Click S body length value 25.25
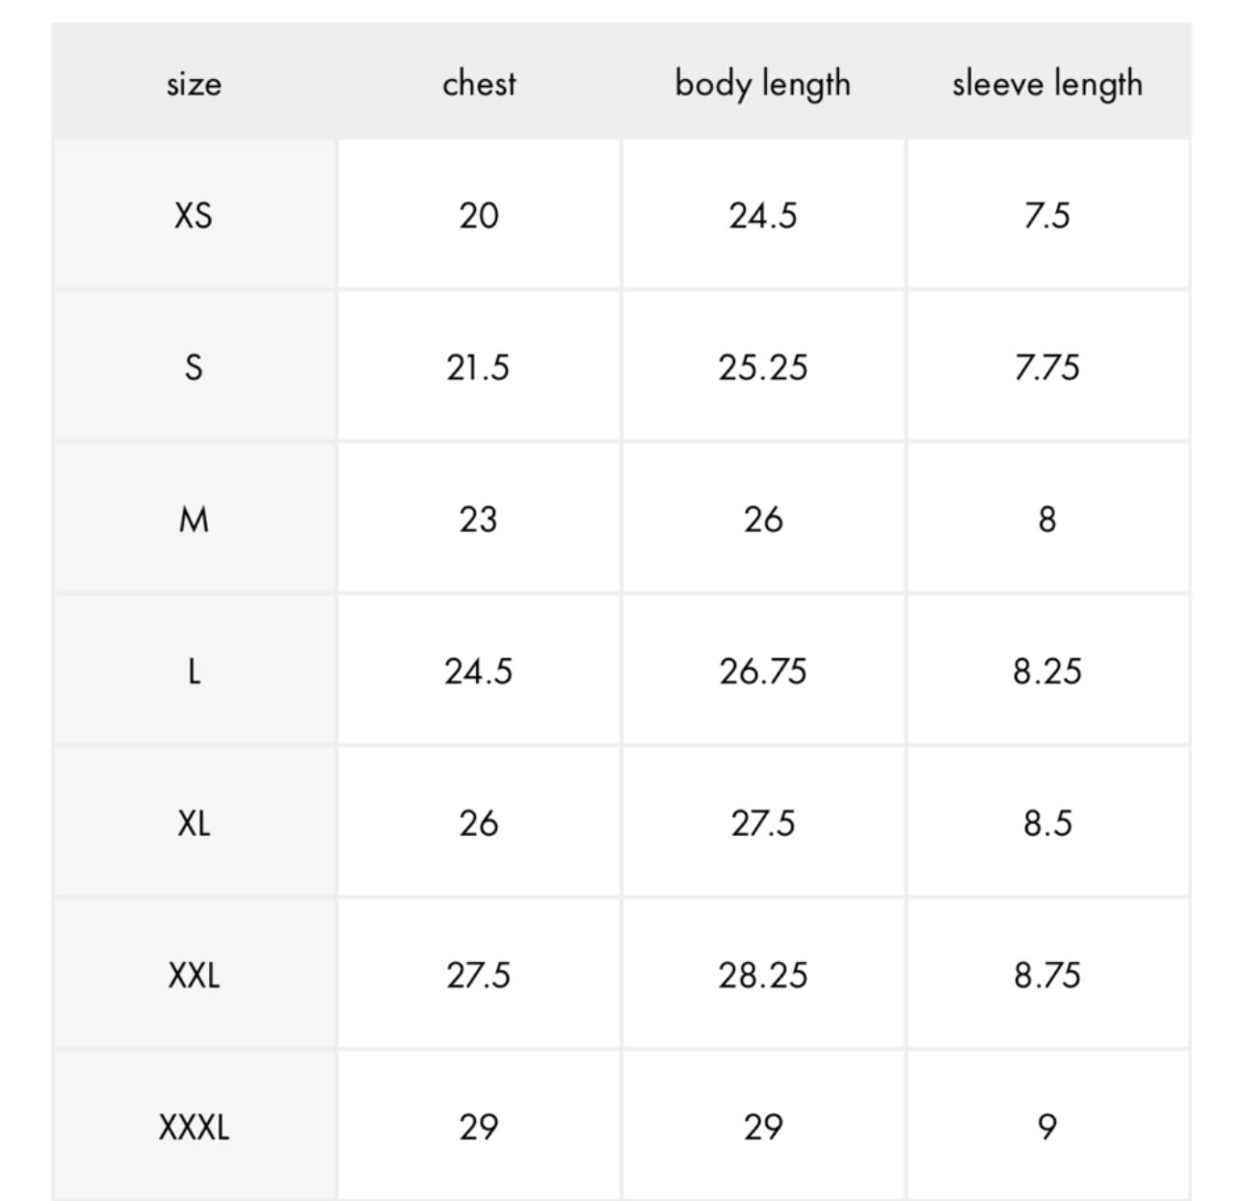The width and height of the screenshot is (1243, 1201). (763, 367)
